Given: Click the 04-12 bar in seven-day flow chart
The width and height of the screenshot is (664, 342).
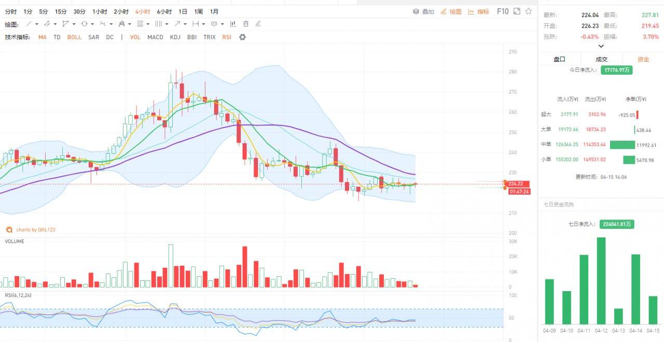Looking at the screenshot, I should [x=601, y=280].
